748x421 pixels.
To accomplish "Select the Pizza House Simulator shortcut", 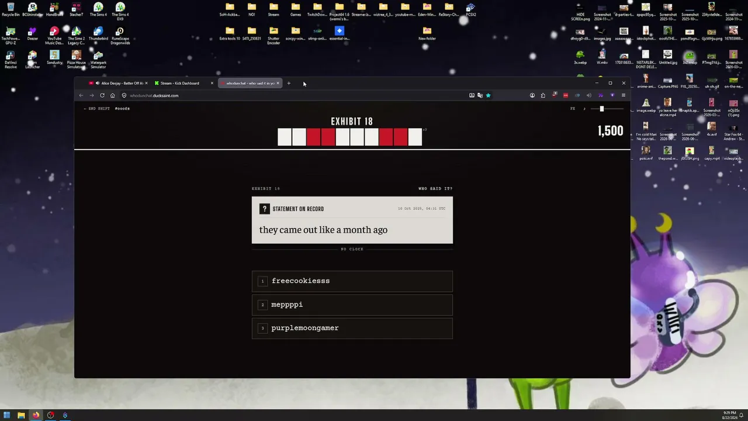I will tap(77, 60).
